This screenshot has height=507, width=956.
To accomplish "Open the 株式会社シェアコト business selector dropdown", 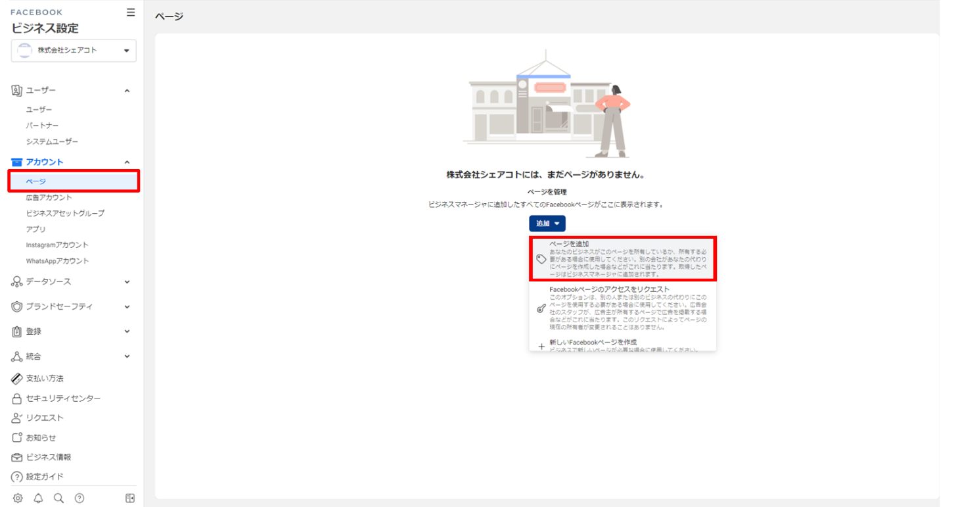I will (x=74, y=51).
